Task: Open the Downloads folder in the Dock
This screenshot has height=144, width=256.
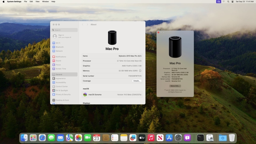Action: (x=223, y=138)
